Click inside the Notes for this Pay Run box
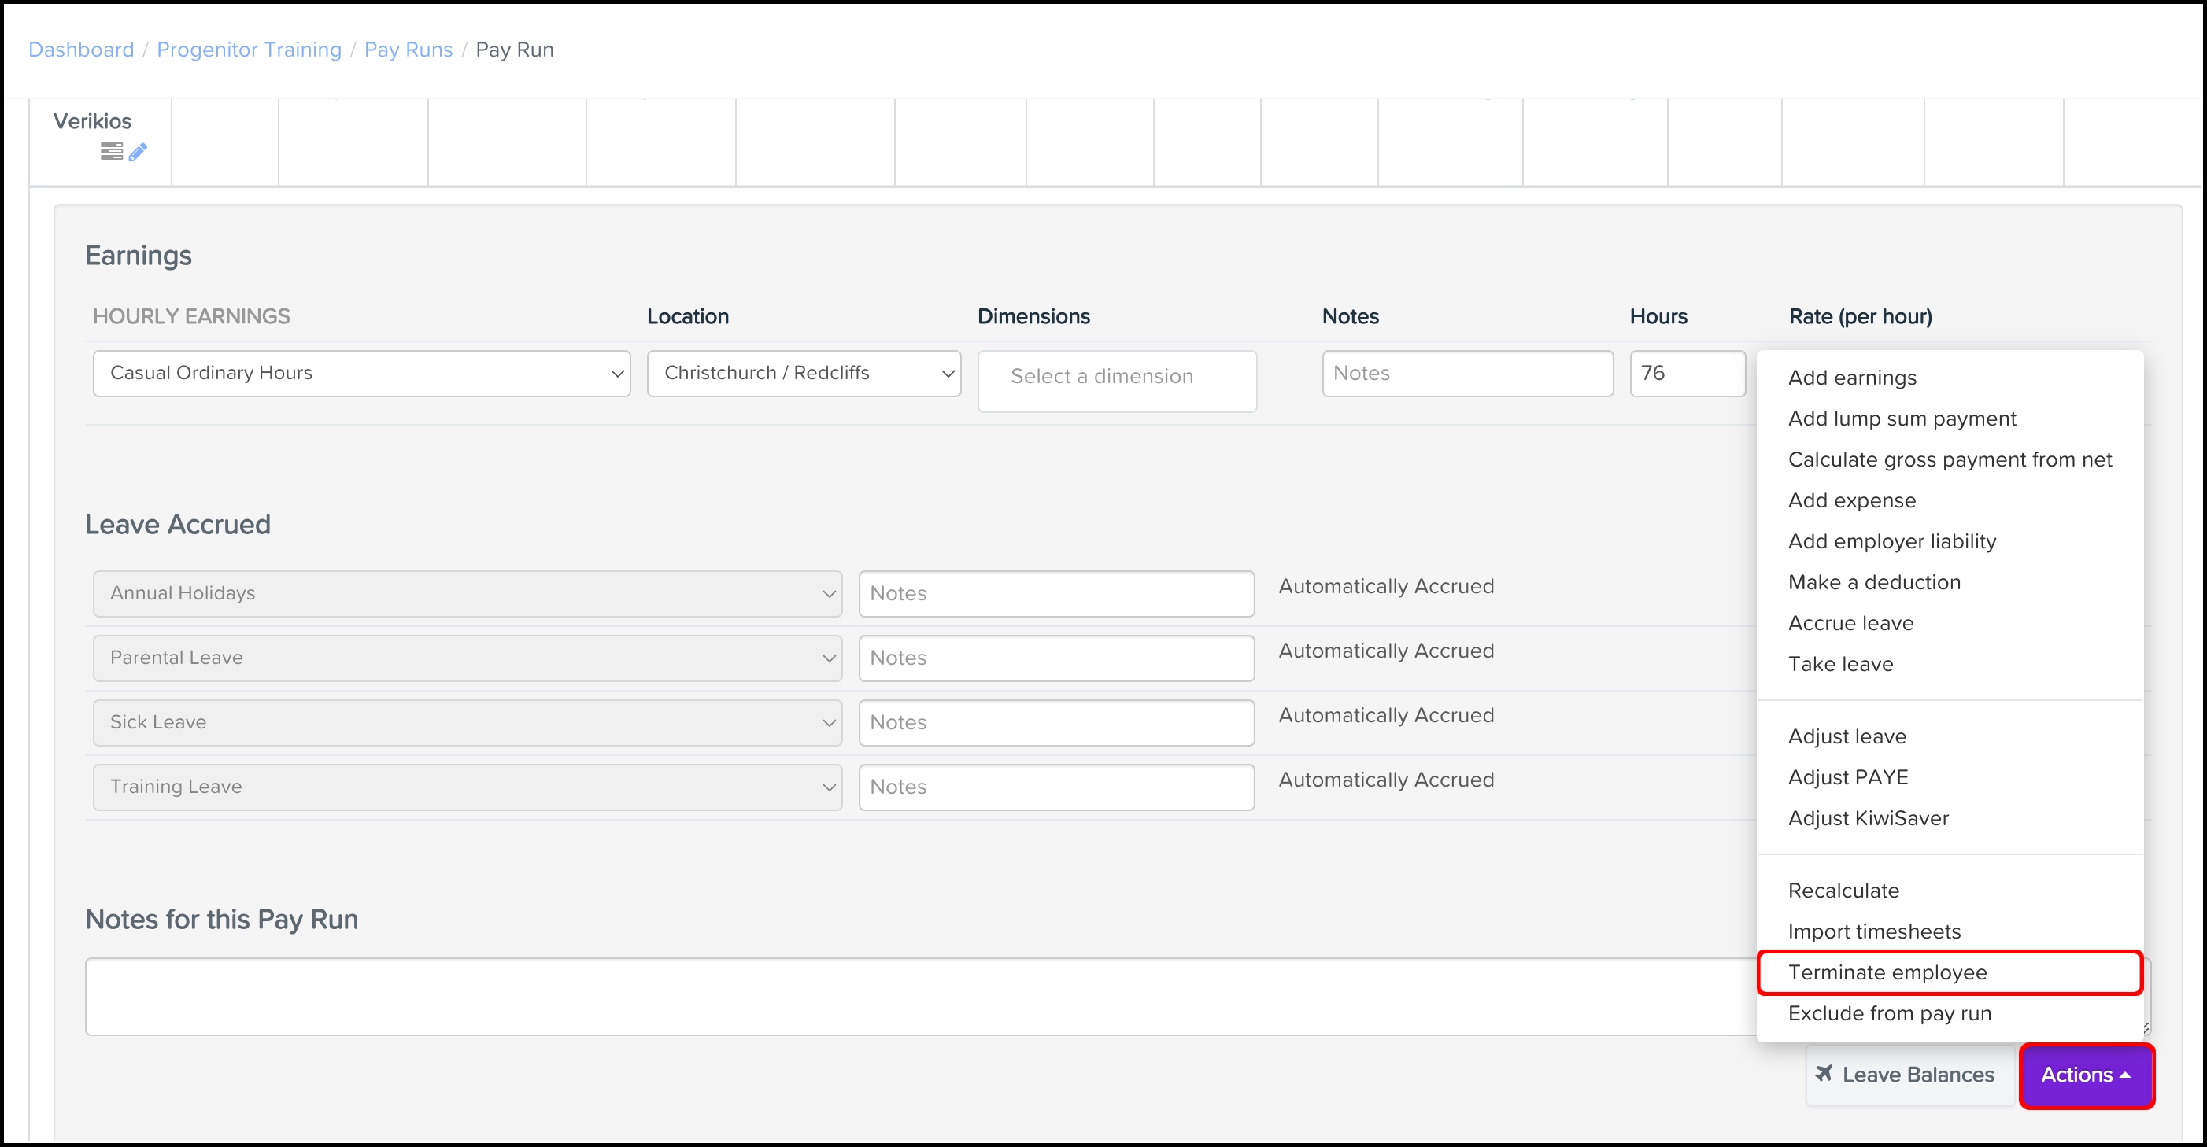This screenshot has width=2207, height=1147. [857, 996]
